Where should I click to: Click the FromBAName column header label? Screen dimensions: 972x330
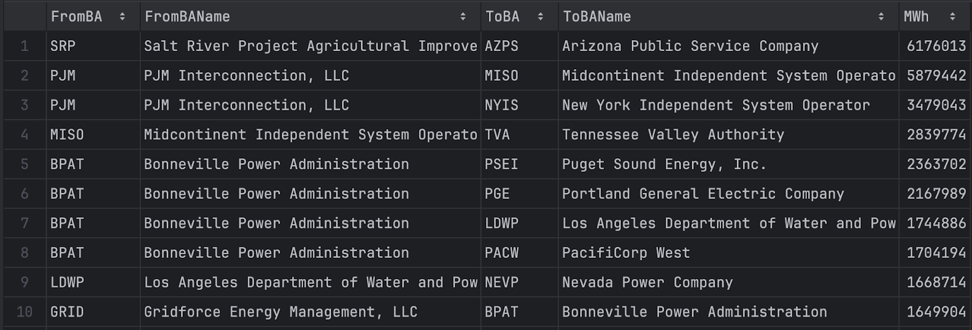point(187,17)
